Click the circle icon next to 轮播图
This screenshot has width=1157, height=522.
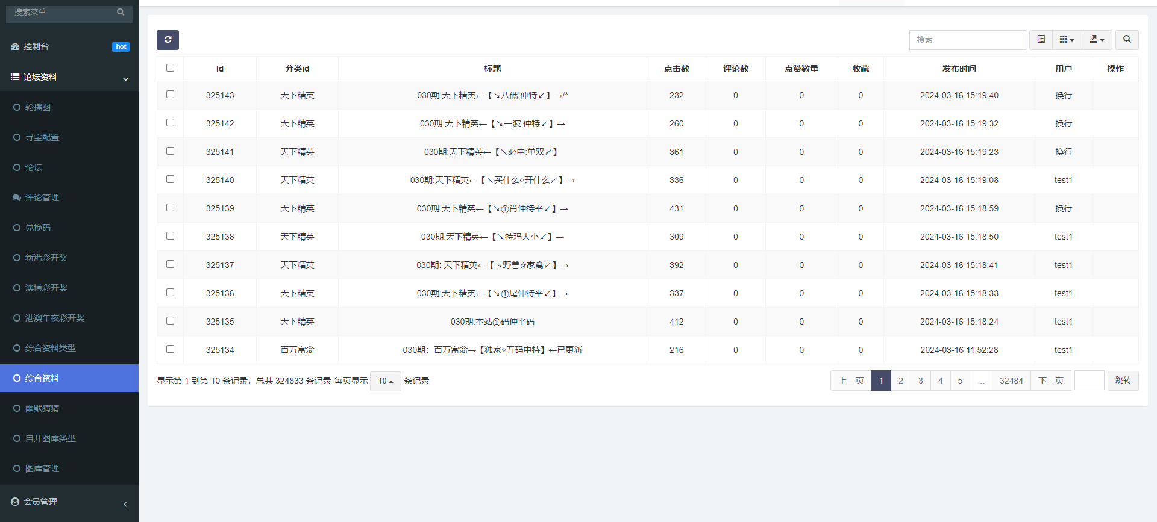[17, 107]
